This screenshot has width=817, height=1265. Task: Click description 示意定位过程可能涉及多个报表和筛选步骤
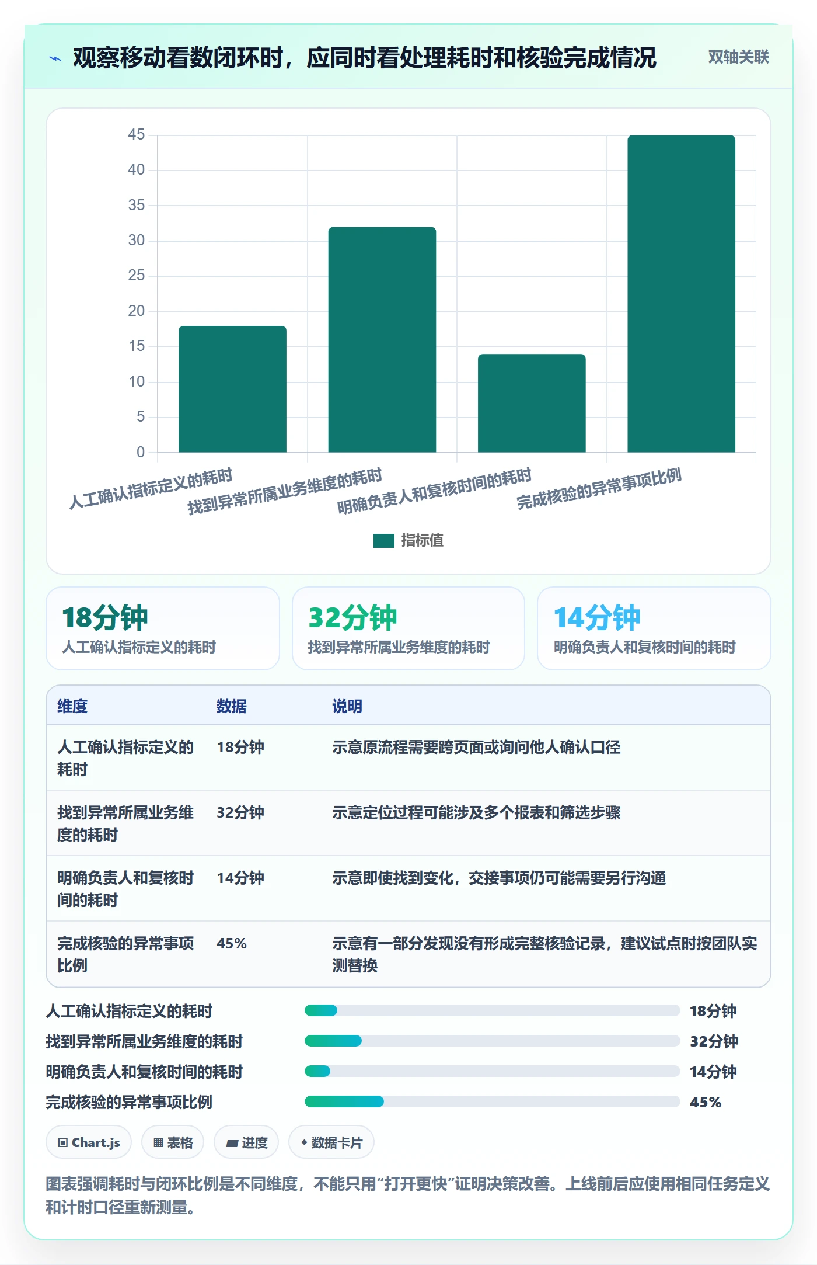pos(476,812)
